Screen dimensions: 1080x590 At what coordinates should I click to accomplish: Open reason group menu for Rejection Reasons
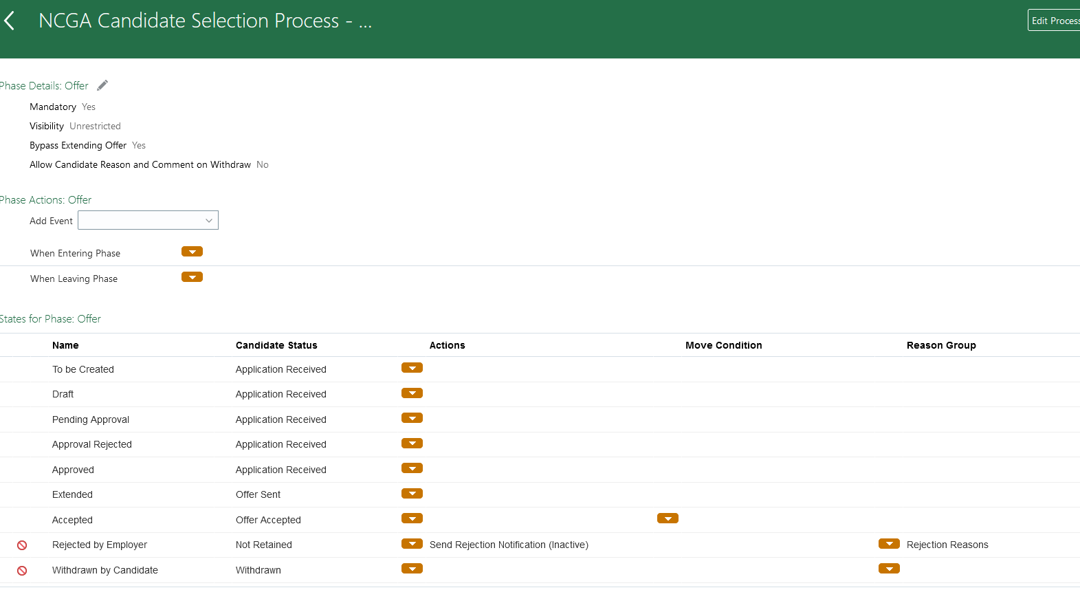click(x=889, y=544)
